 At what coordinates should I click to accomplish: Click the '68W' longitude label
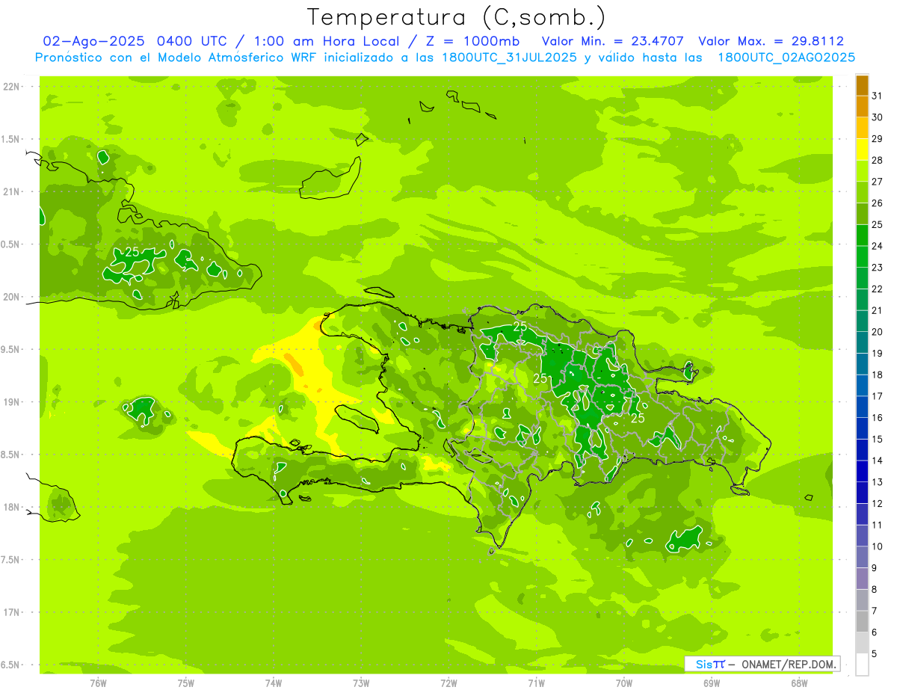click(x=799, y=683)
